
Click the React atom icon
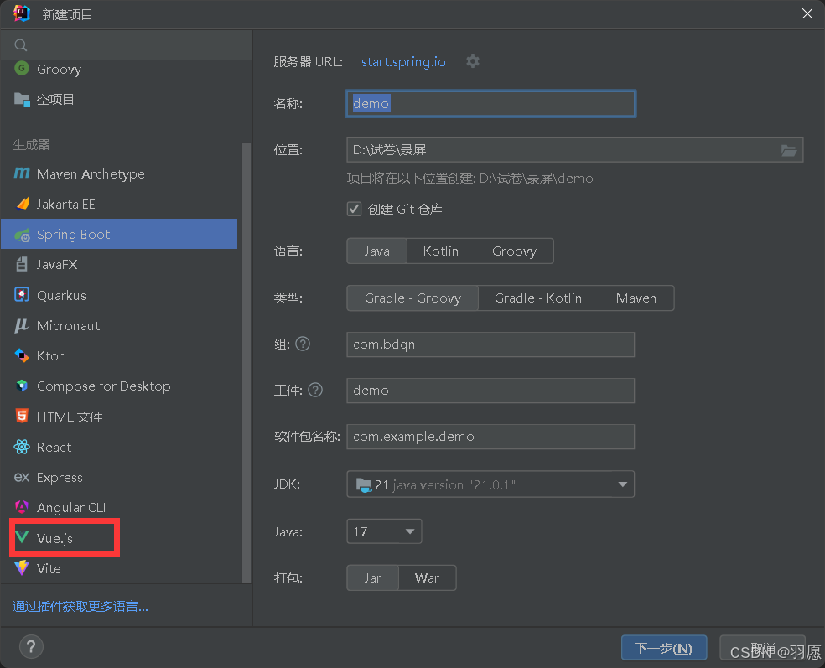(22, 447)
